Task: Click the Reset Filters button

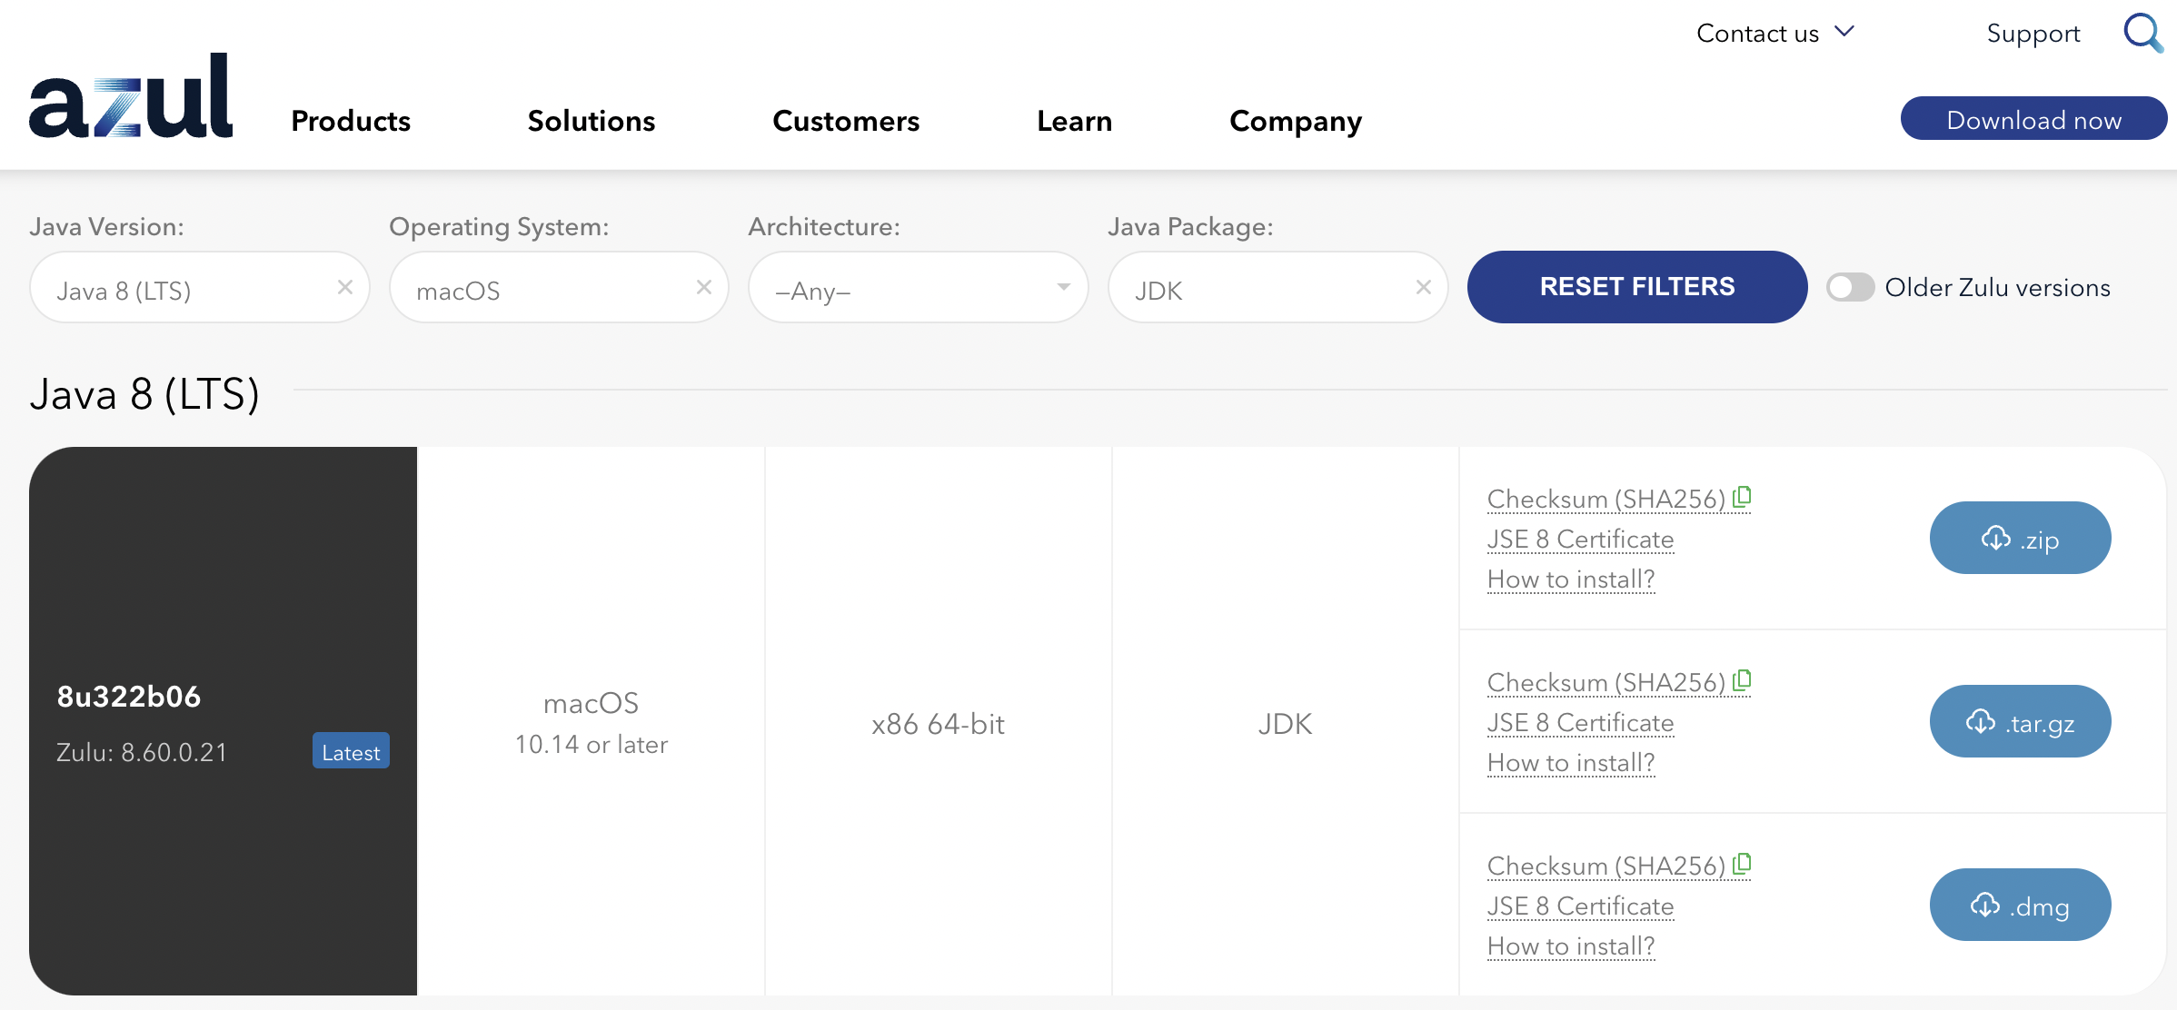Action: [x=1636, y=287]
